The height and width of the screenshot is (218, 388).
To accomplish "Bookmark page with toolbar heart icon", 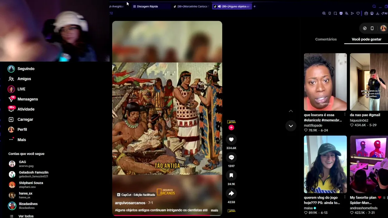I will (x=358, y=13).
